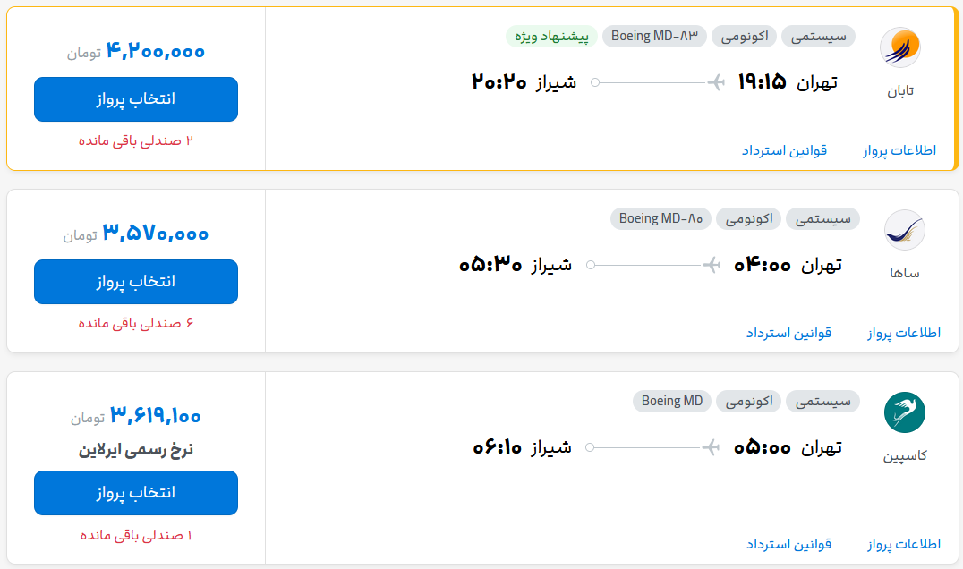Screen dimensions: 963x569
Task: Open flight information for Saha flight
Action: [904, 333]
